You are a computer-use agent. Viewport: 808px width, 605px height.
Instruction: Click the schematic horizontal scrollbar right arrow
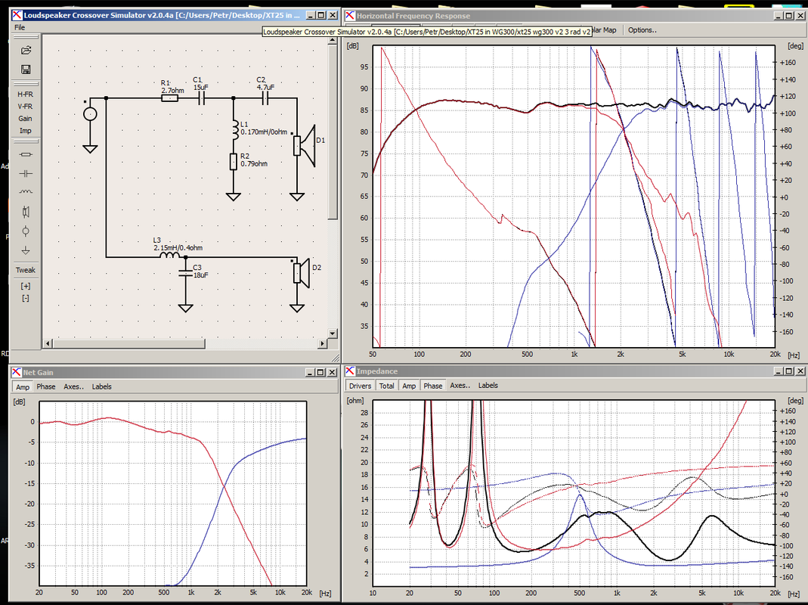coord(323,343)
